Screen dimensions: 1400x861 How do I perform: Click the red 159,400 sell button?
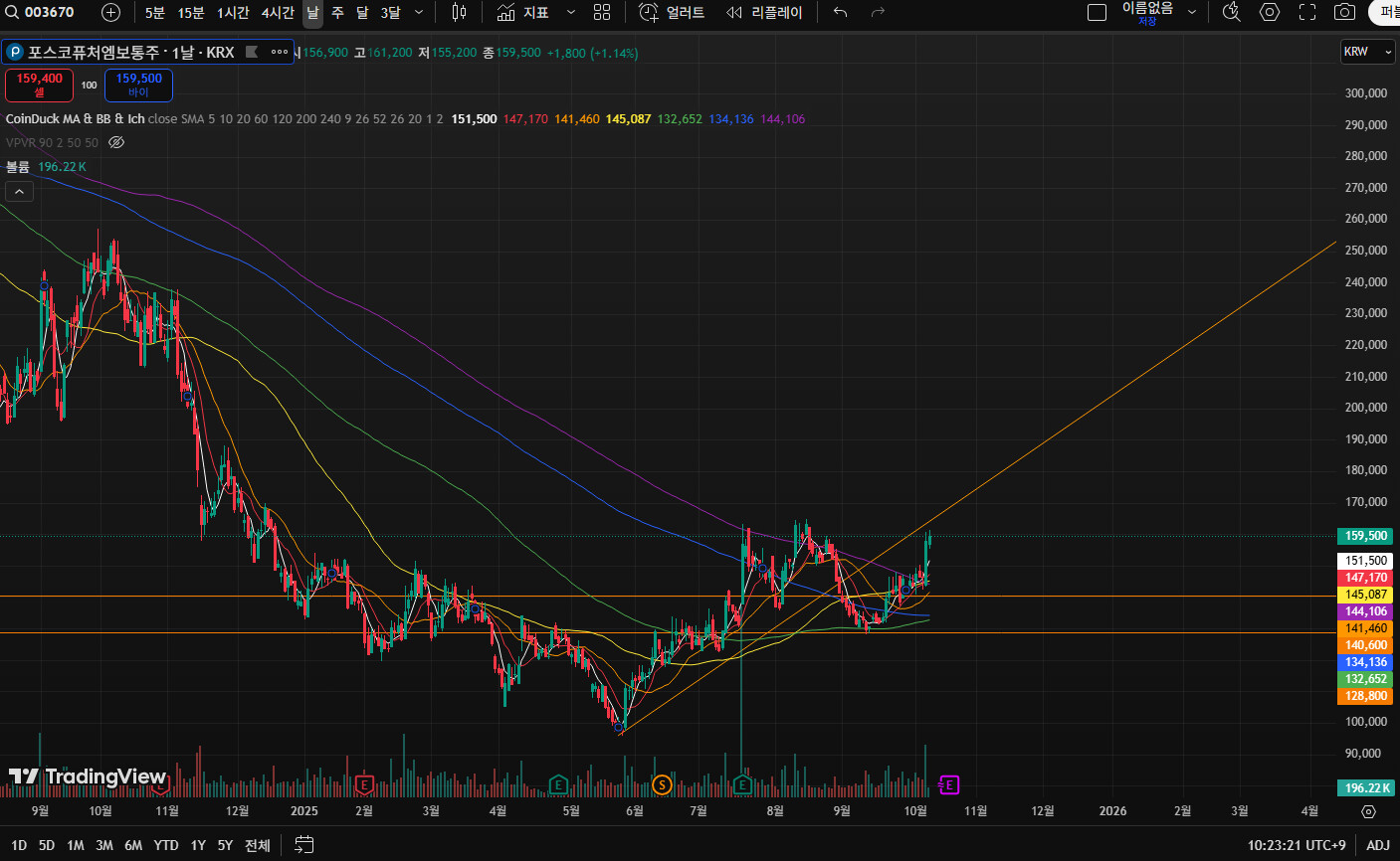click(x=39, y=86)
